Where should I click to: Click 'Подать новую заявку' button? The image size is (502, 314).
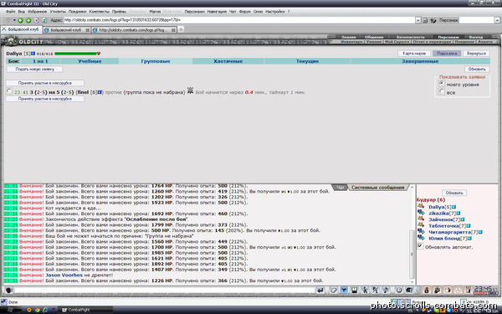coord(34,69)
